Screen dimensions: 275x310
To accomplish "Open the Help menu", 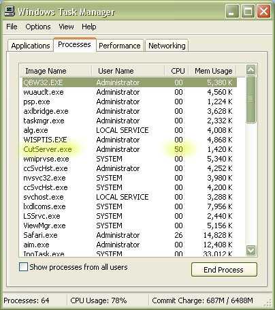I will pos(89,27).
